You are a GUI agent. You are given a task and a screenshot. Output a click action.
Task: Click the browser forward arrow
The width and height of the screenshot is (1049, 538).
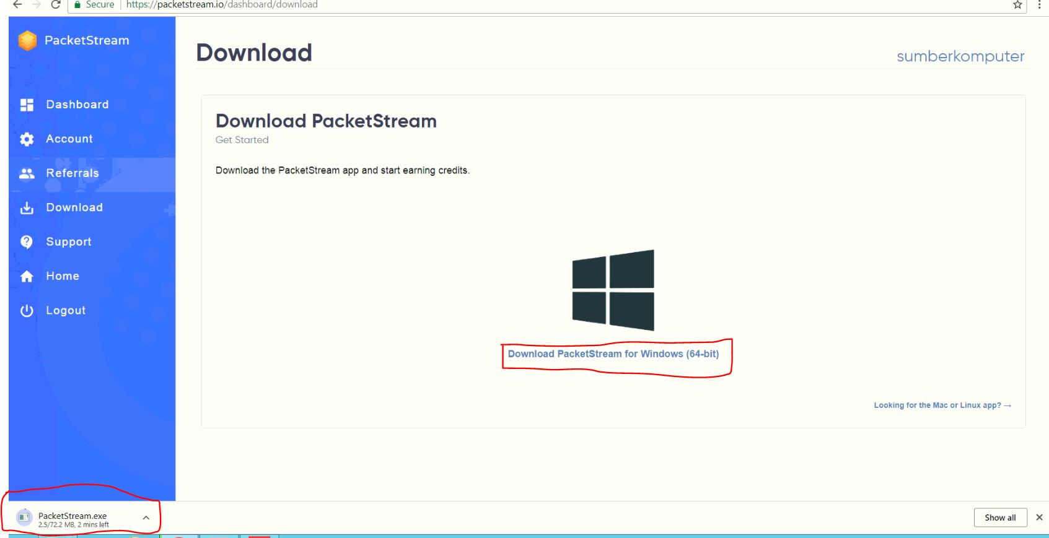pyautogui.click(x=37, y=4)
